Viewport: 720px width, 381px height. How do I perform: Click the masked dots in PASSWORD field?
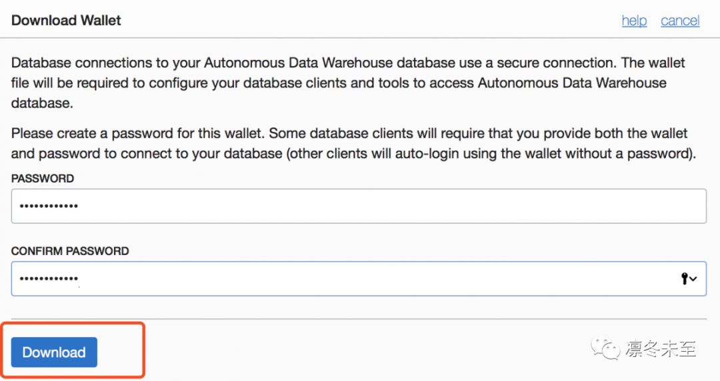49,206
